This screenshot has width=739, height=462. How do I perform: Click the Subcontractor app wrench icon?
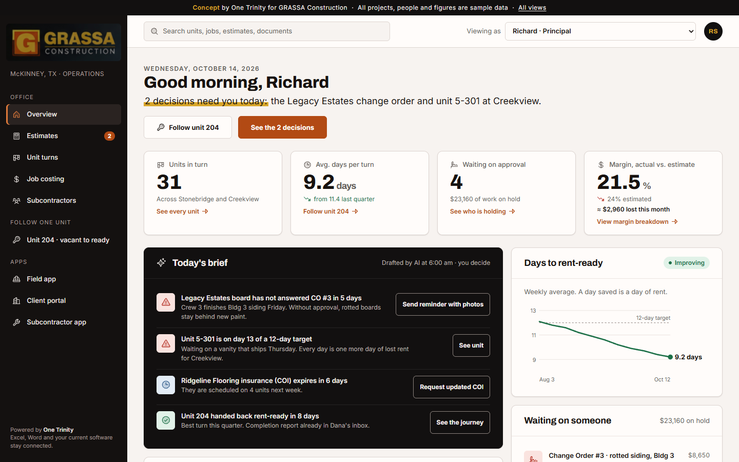tap(16, 322)
